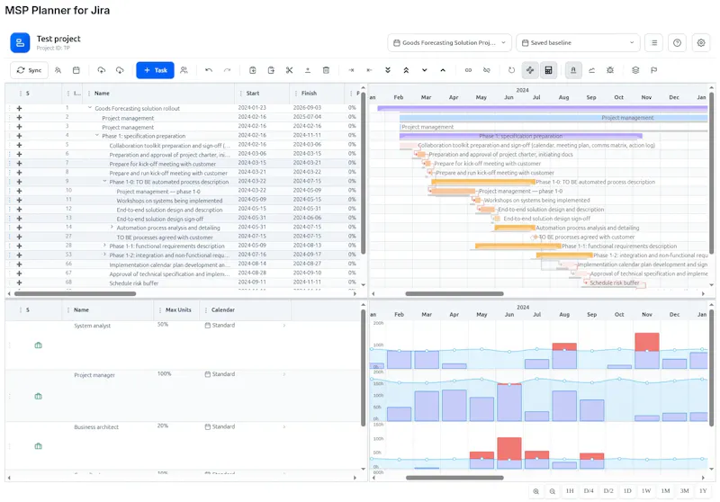Click the line chart toolbar icon
The image size is (720, 502).
591,70
